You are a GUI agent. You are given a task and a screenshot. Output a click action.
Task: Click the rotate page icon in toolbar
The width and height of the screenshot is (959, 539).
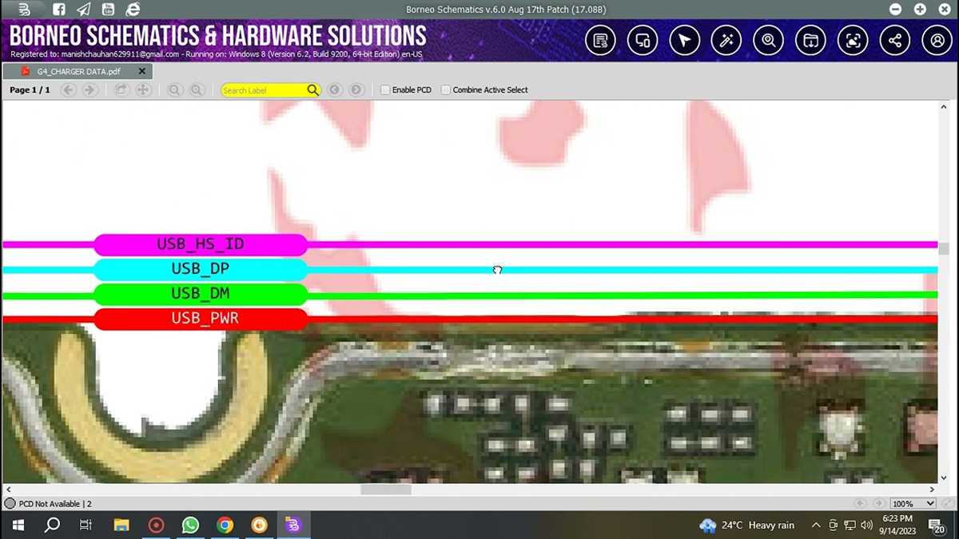121,90
